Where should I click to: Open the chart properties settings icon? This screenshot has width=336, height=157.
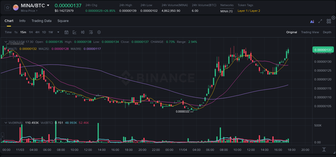pyautogui.click(x=91, y=32)
